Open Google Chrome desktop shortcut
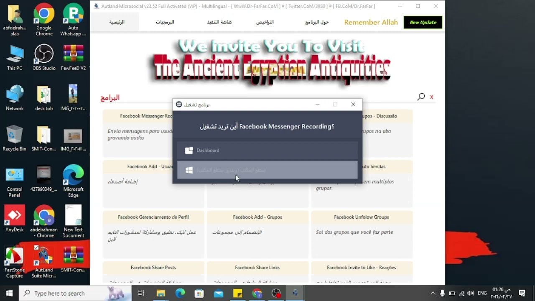This screenshot has height=301, width=535. tap(44, 20)
